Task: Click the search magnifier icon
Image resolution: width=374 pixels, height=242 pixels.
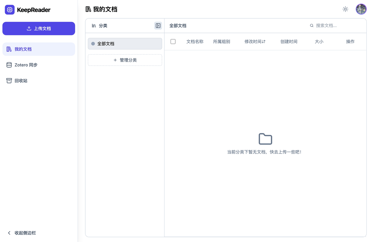Action: [311, 25]
